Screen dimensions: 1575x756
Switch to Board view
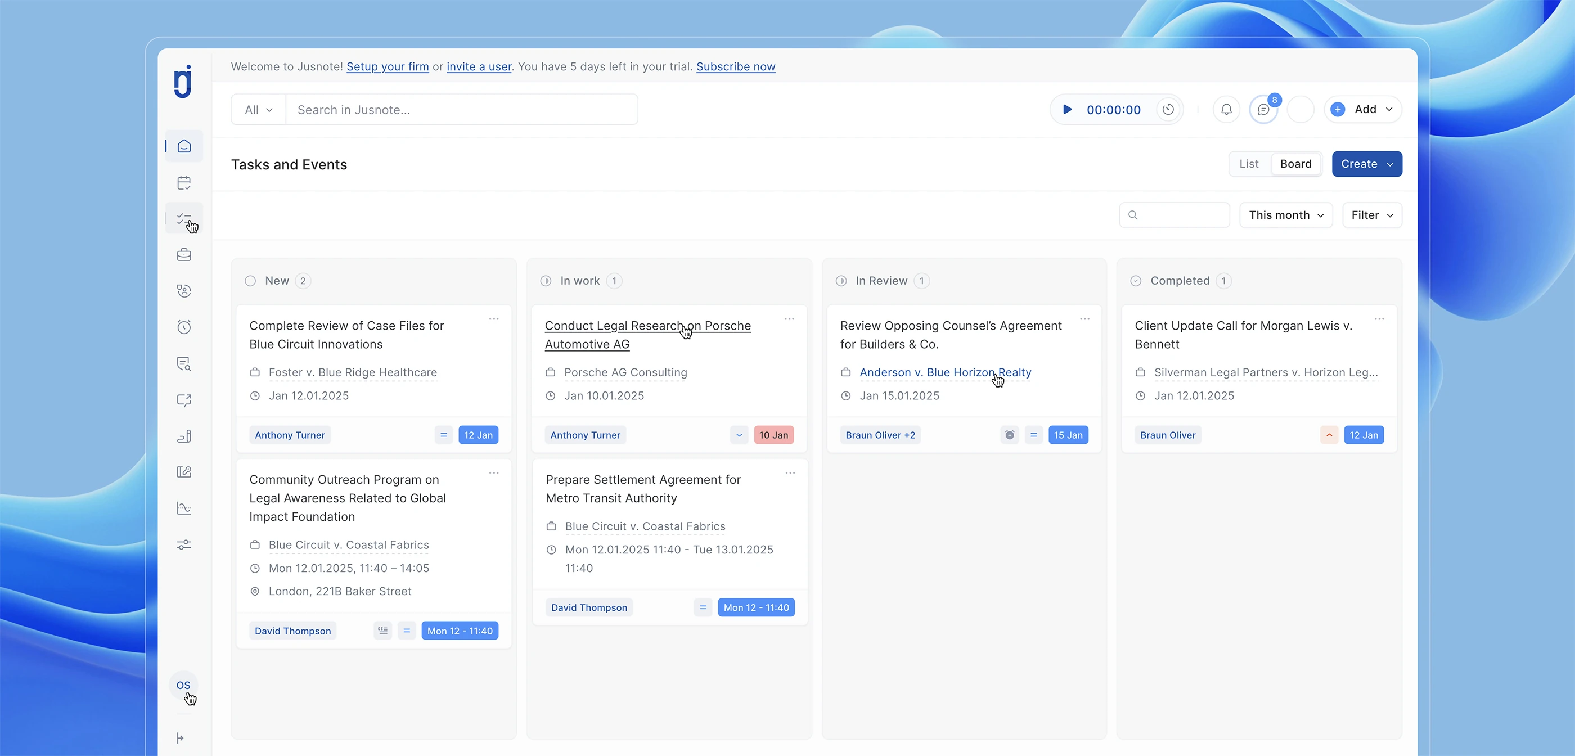click(x=1295, y=164)
